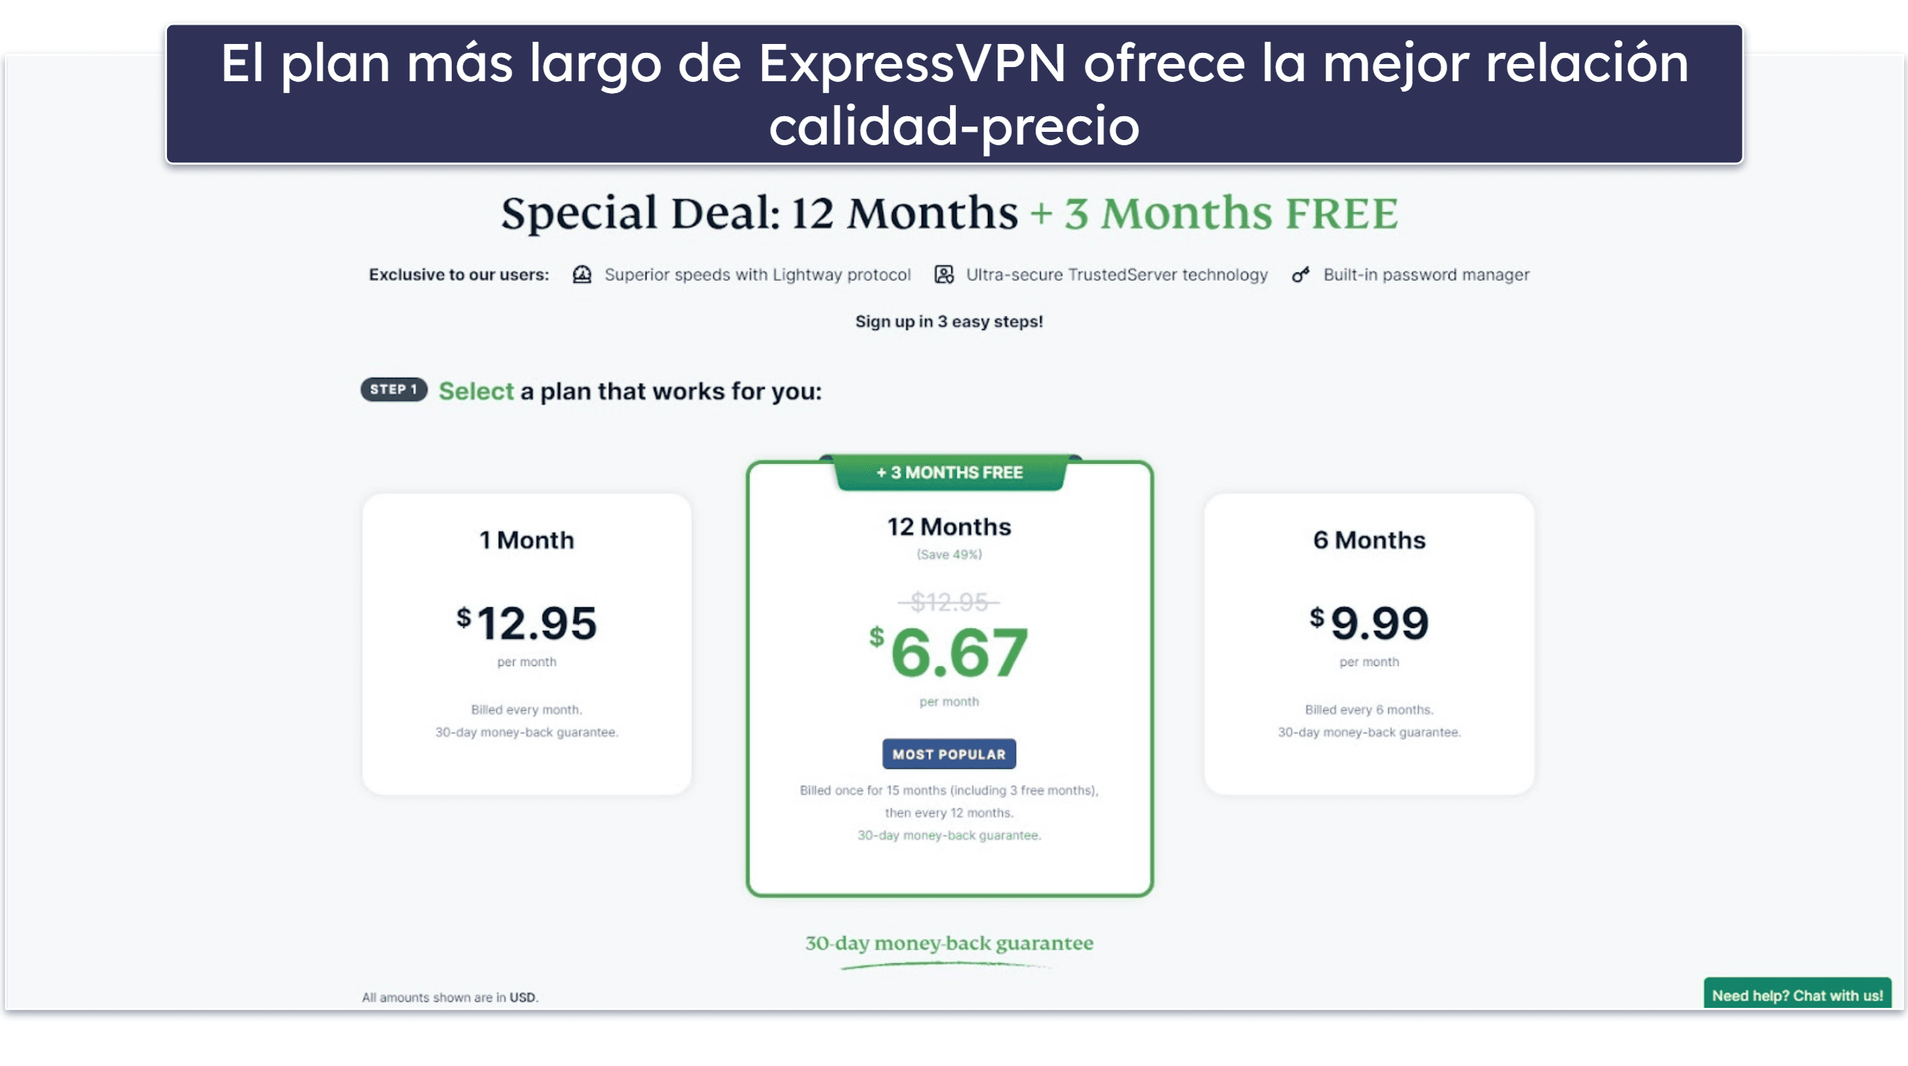Click the MOST POPULAR badge on 12 Months
Screen dimensions: 1908x1066
(948, 753)
